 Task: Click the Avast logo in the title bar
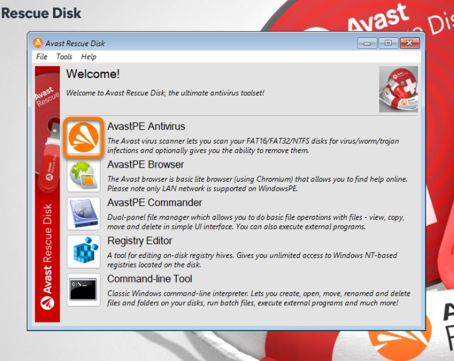tap(37, 43)
